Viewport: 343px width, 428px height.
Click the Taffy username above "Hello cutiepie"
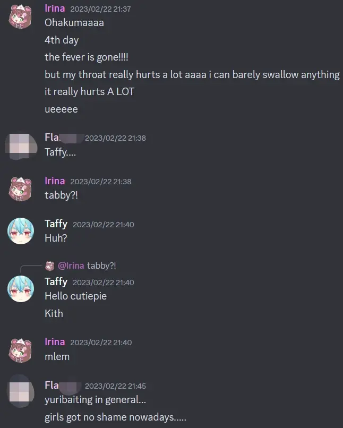click(x=56, y=282)
